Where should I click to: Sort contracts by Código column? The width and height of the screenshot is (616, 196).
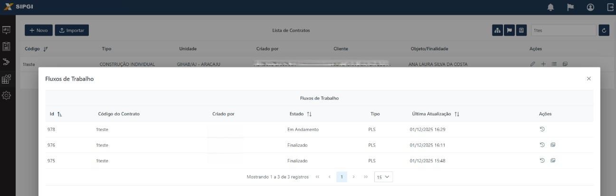pyautogui.click(x=46, y=49)
